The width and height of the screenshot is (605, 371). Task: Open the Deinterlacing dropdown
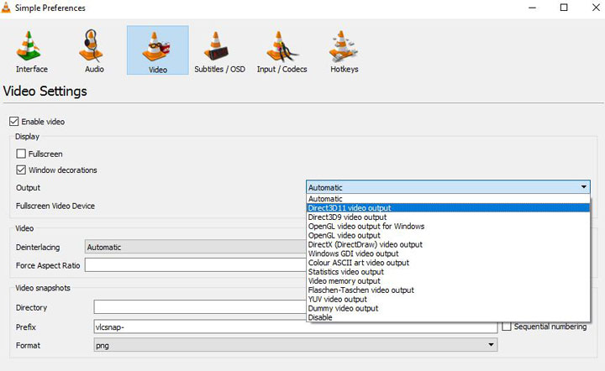click(195, 247)
